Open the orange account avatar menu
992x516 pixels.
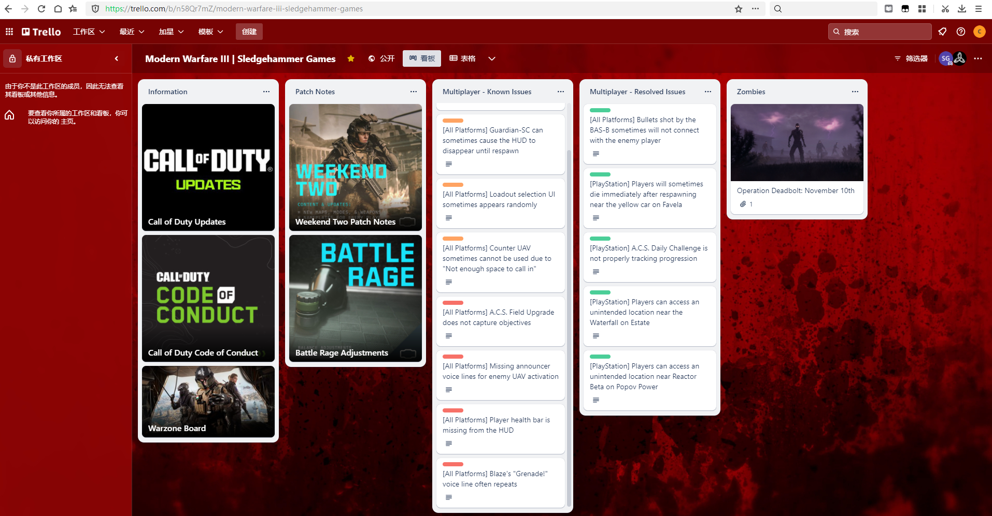pyautogui.click(x=980, y=32)
